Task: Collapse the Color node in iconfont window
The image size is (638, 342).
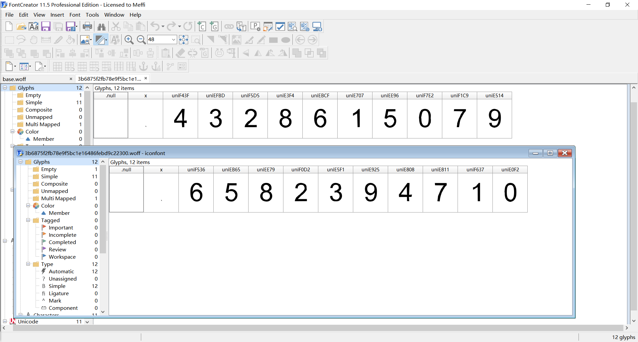Action: click(x=28, y=206)
